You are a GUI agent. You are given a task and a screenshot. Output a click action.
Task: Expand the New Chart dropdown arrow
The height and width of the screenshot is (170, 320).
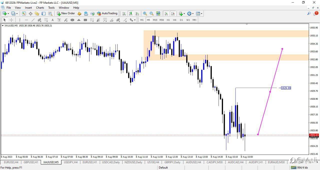pyautogui.click(x=8, y=14)
